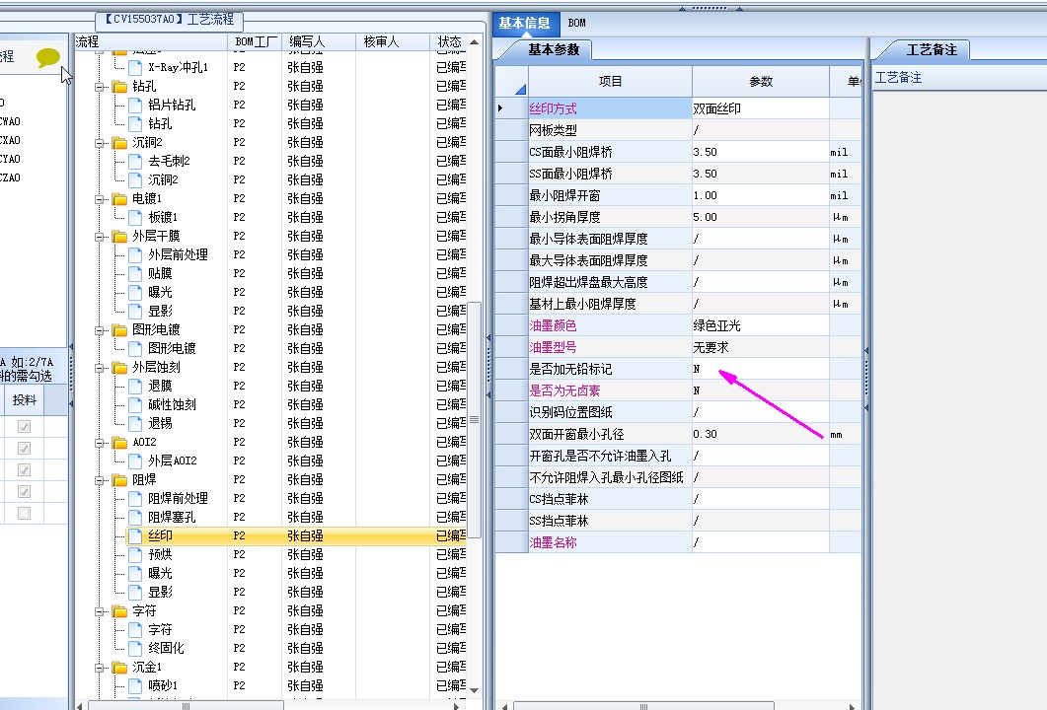Click the 项目 column header
1047x710 pixels.
coord(610,82)
